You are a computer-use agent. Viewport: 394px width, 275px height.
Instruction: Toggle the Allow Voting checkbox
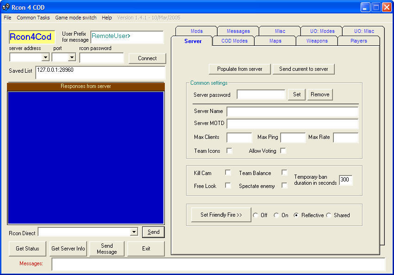[x=283, y=150]
